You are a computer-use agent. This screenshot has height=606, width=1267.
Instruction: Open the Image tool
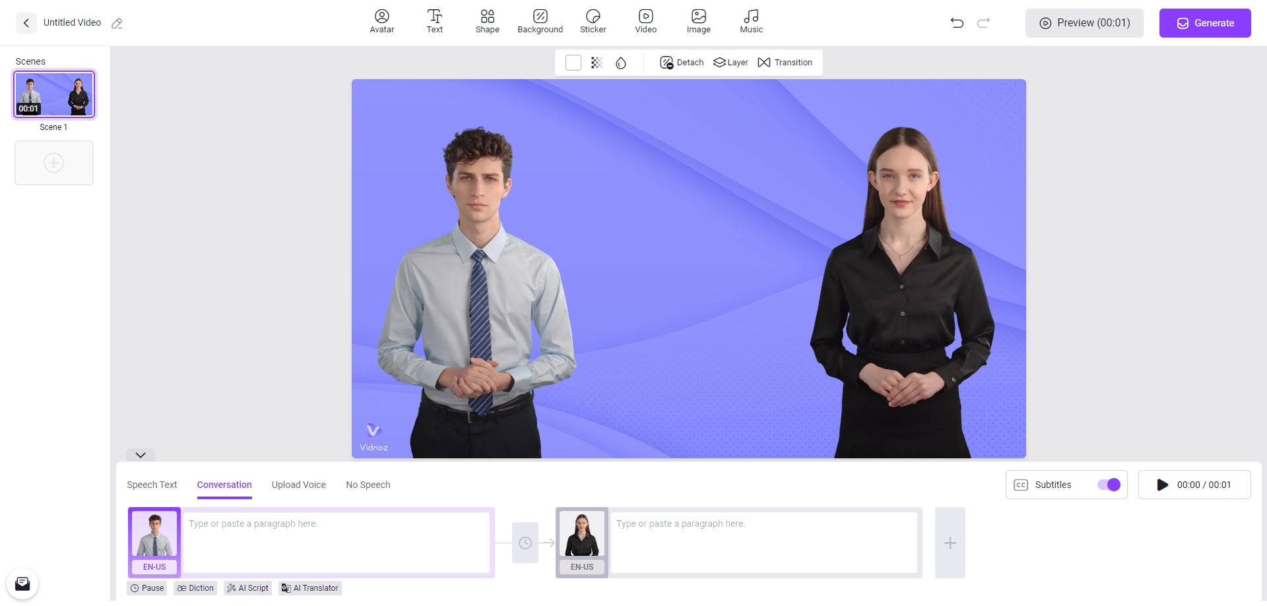point(699,21)
